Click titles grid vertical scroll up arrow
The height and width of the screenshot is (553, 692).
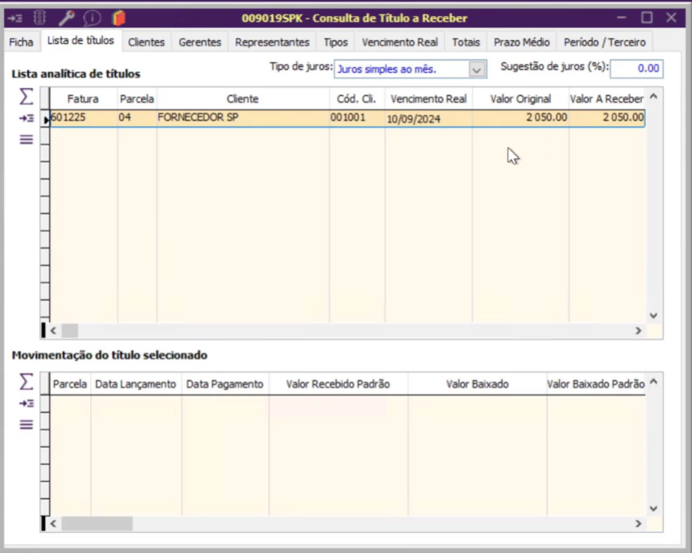click(654, 96)
